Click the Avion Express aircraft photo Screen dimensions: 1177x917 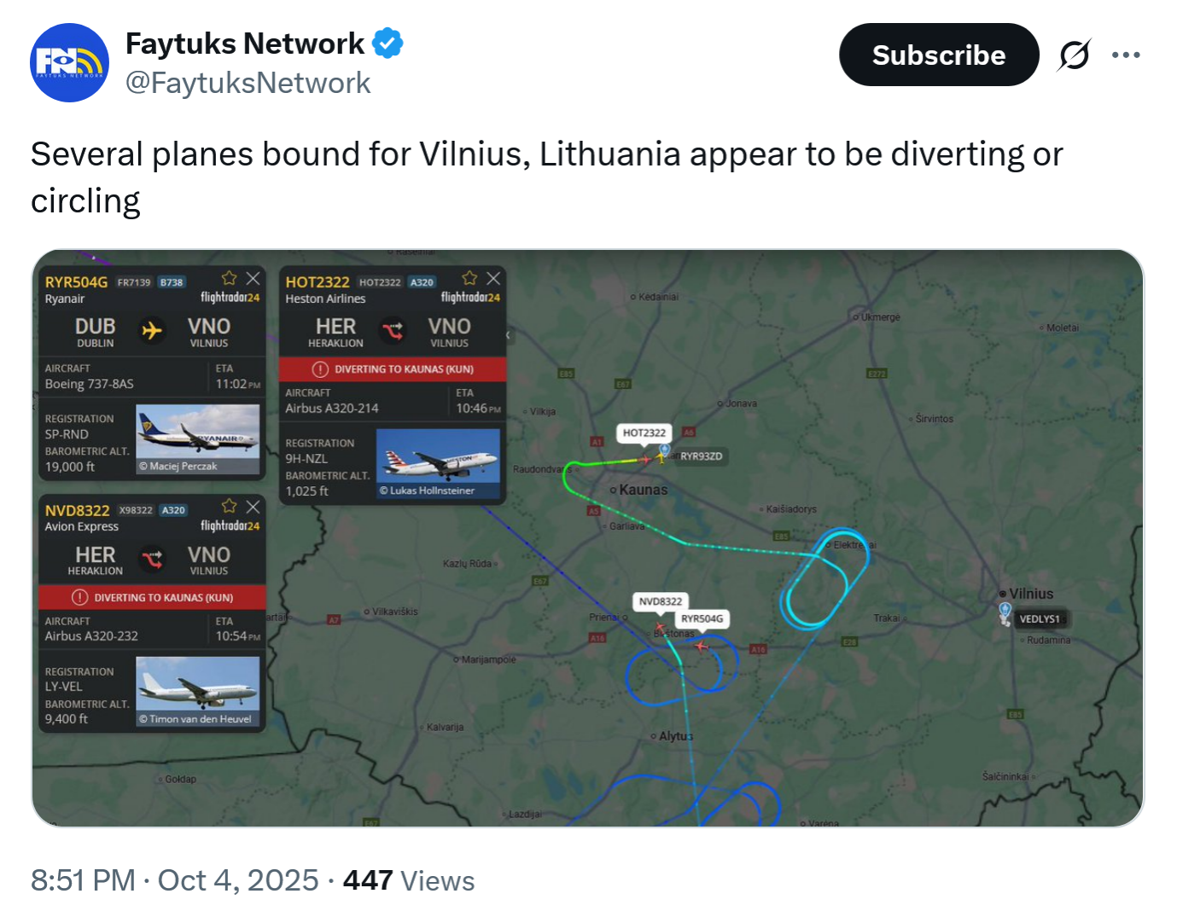coord(197,691)
